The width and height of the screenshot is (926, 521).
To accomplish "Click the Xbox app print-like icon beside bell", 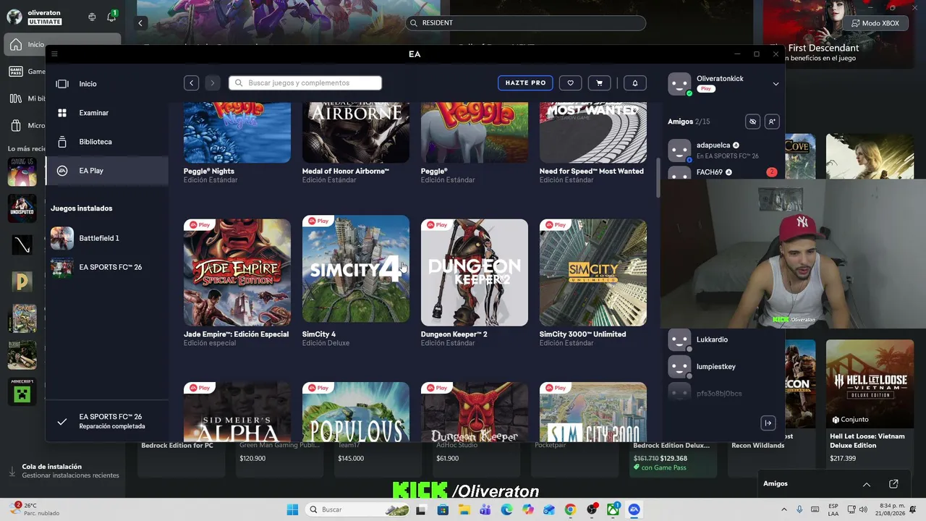I will [92, 17].
